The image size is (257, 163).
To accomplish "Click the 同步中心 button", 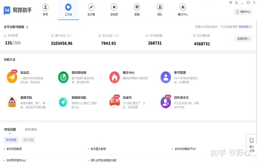I will coord(243,12).
